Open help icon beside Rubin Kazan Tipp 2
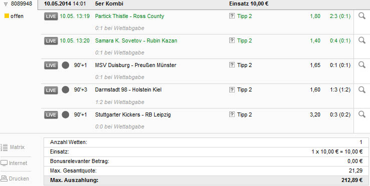Viewport: 370px width, 186px height. (x=232, y=40)
